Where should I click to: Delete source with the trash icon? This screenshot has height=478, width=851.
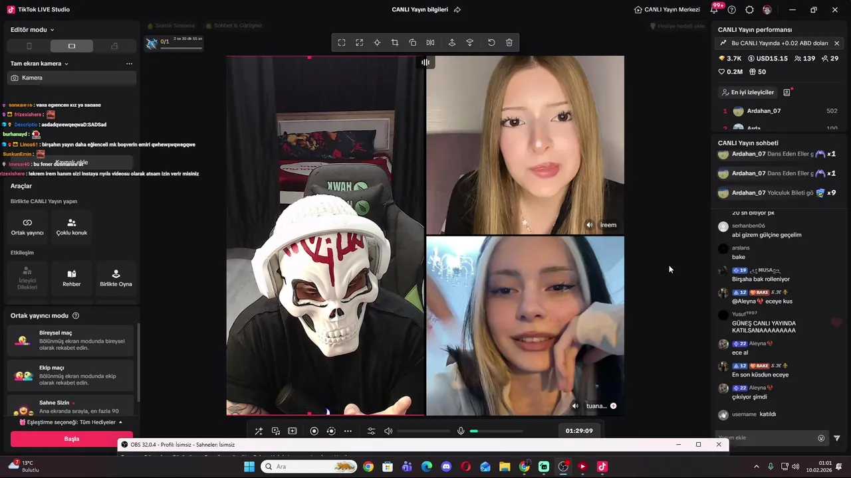pyautogui.click(x=509, y=42)
